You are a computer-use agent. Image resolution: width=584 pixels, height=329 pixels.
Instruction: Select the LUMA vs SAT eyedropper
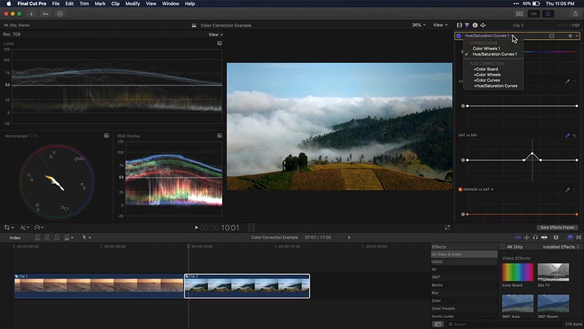(x=567, y=81)
